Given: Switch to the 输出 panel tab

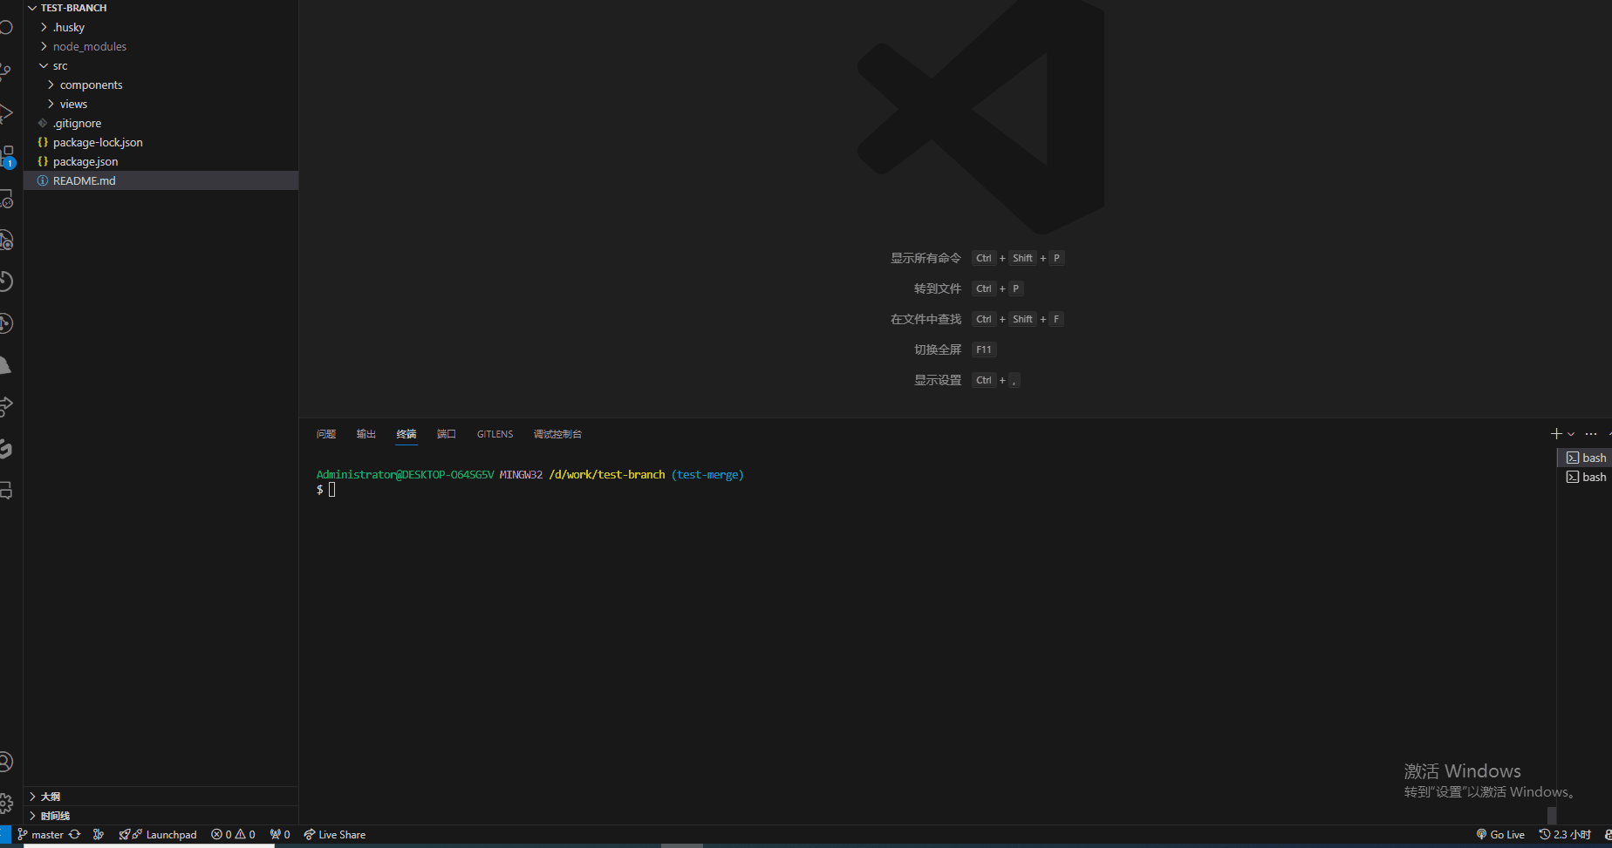Looking at the screenshot, I should coord(365,433).
